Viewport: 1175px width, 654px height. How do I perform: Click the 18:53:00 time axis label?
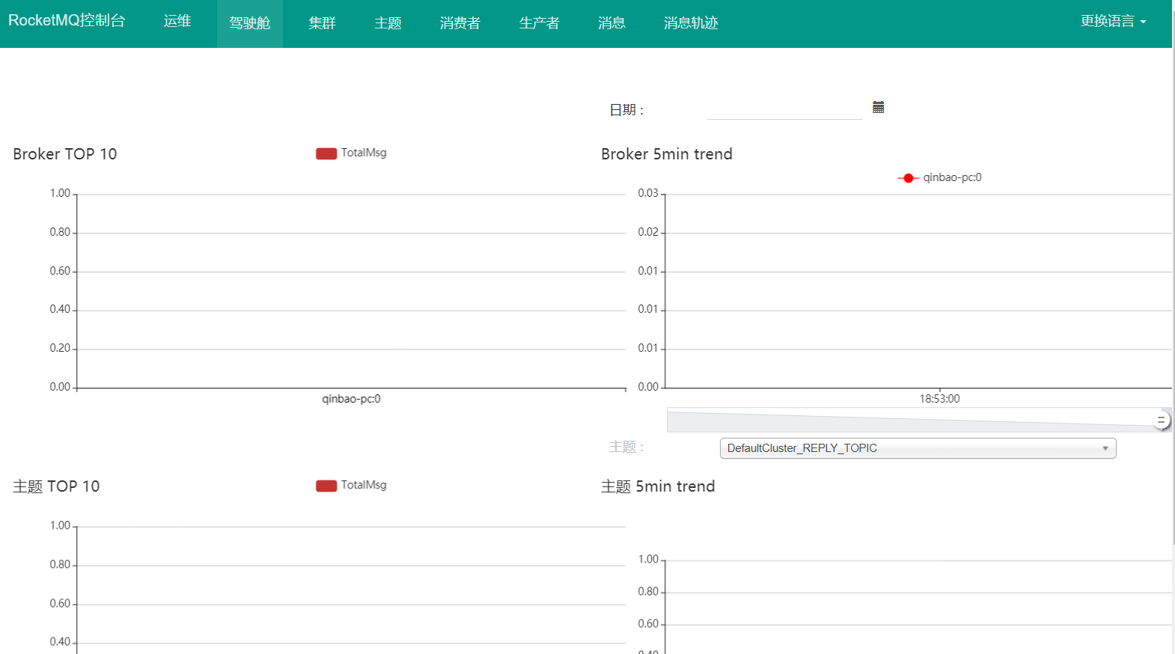tap(939, 399)
